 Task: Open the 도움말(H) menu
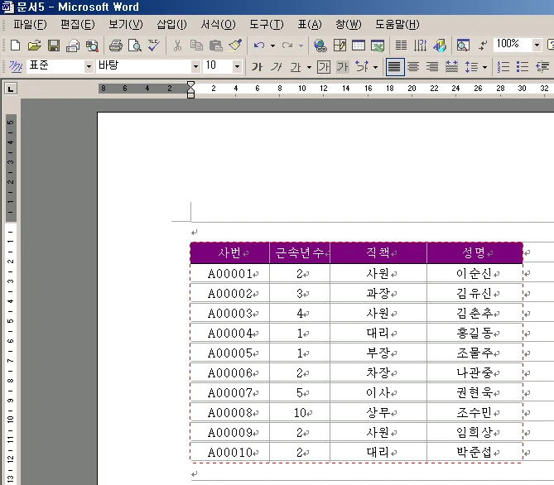point(397,24)
